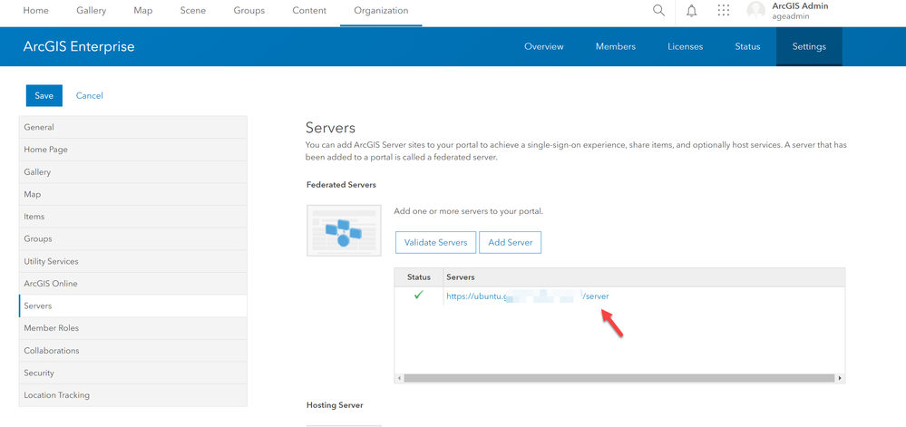
Task: Click the scrollbar left arrow
Action: [x=398, y=378]
